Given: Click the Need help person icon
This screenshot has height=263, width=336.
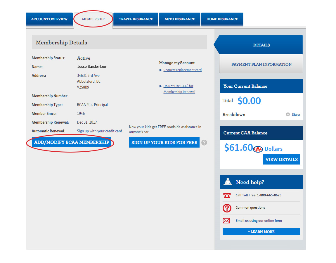Looking at the screenshot, I should [x=228, y=182].
